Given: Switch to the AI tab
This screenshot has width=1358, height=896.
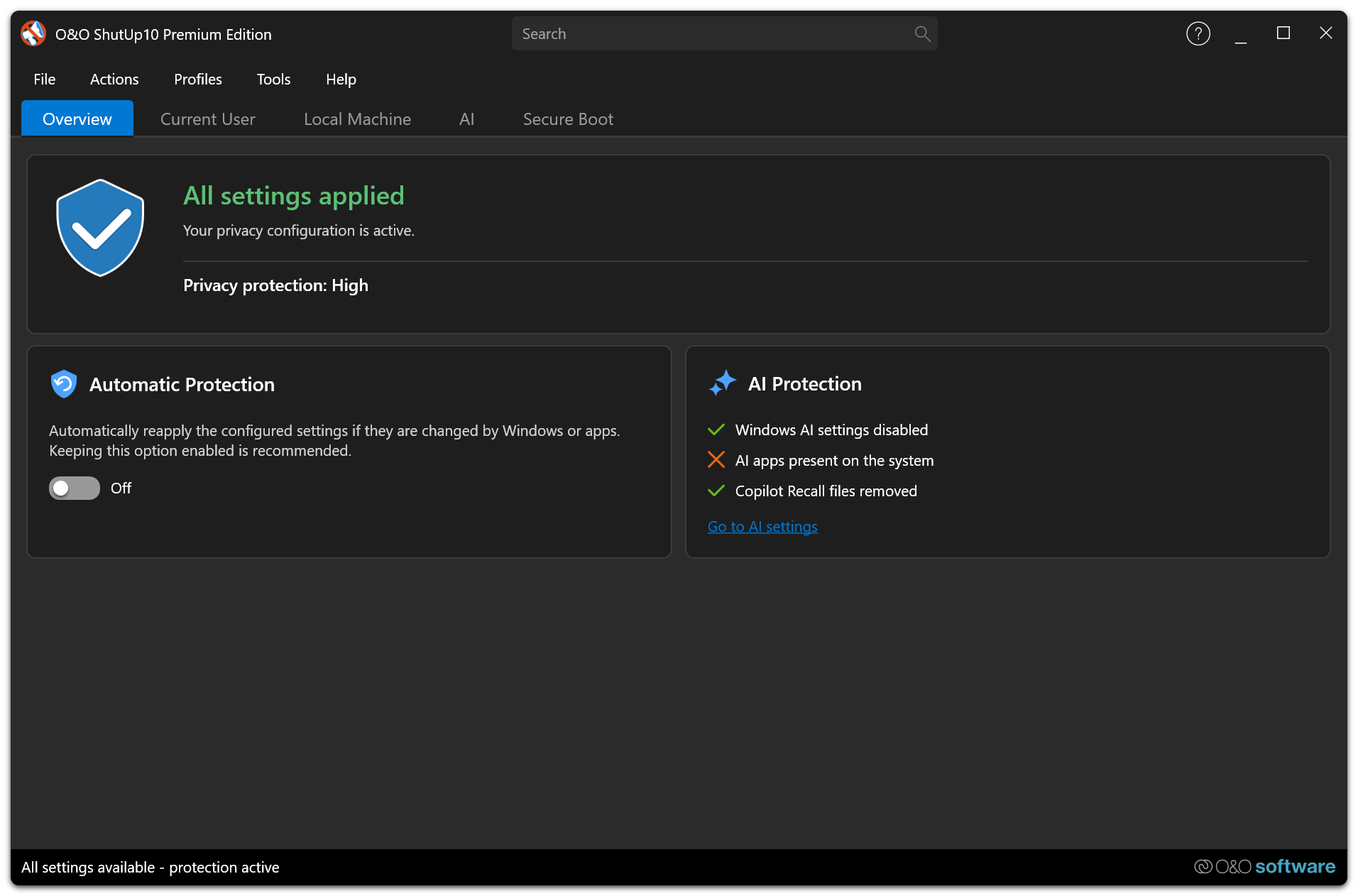Looking at the screenshot, I should coord(466,119).
